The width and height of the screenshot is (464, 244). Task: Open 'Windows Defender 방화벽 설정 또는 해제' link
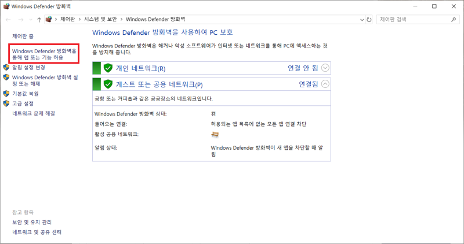[45, 80]
